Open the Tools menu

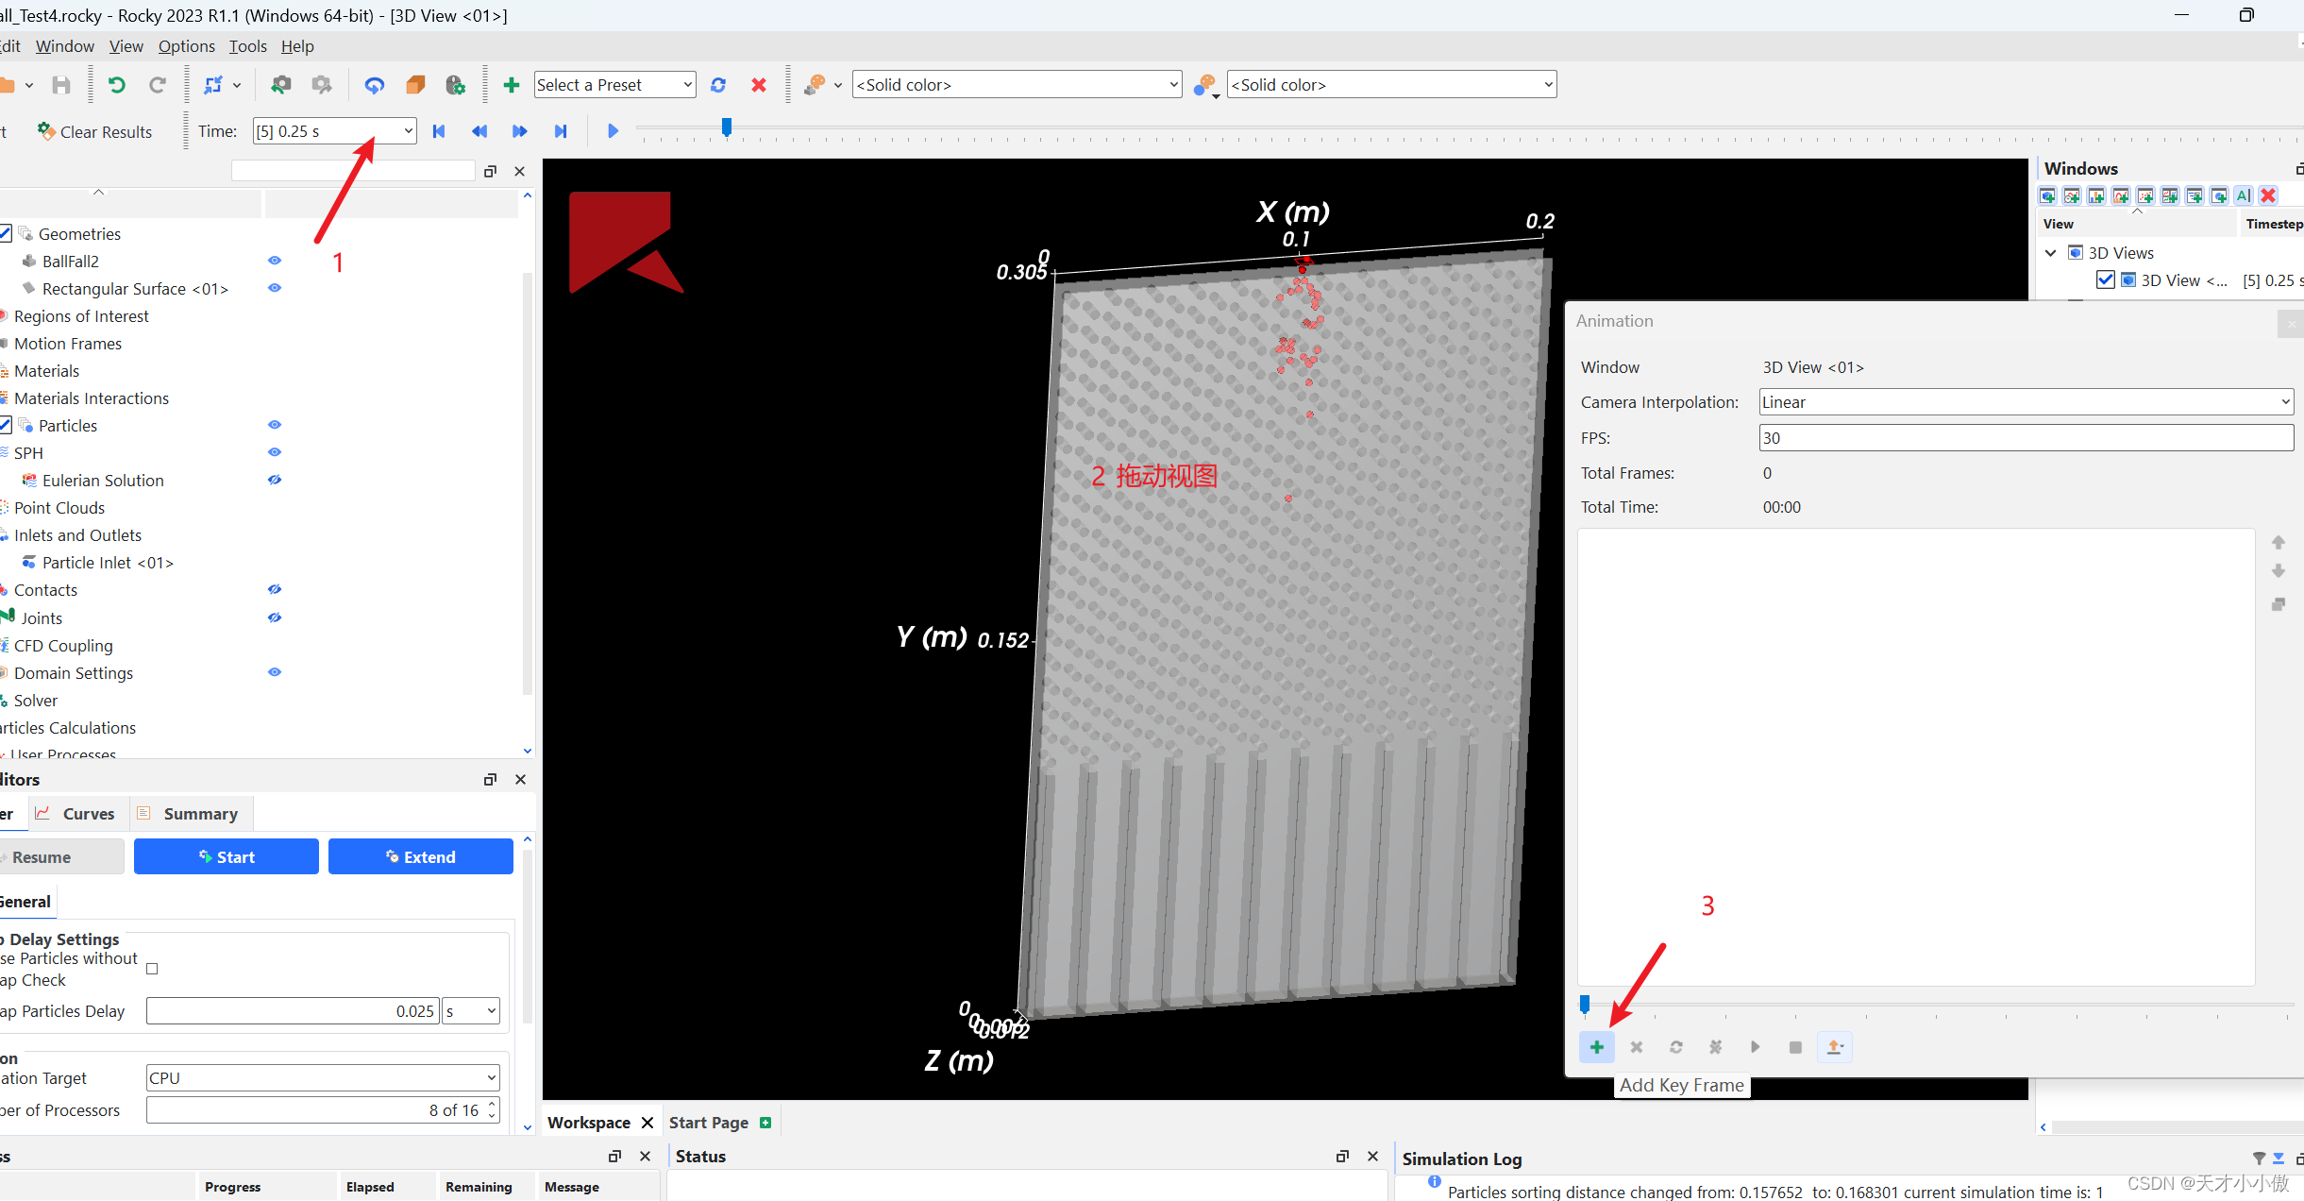(x=247, y=46)
